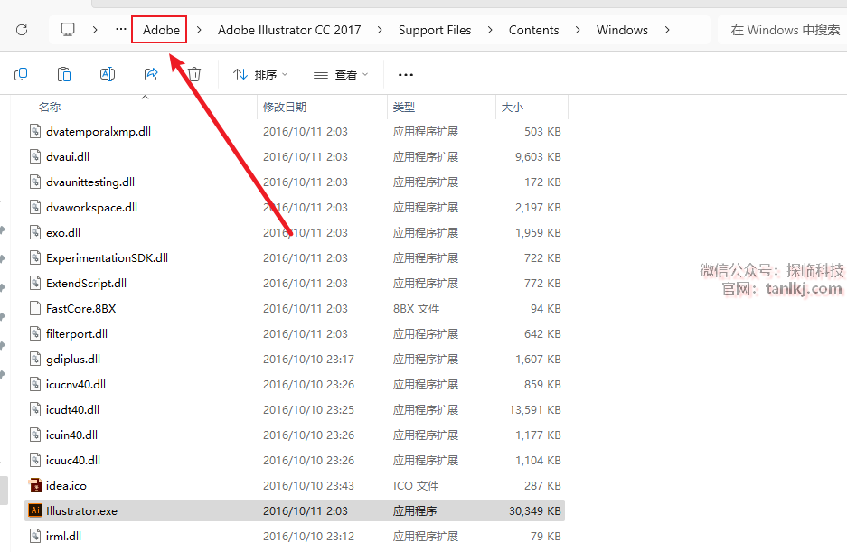
Task: Go to Support Files in breadcrumb
Action: 435,30
